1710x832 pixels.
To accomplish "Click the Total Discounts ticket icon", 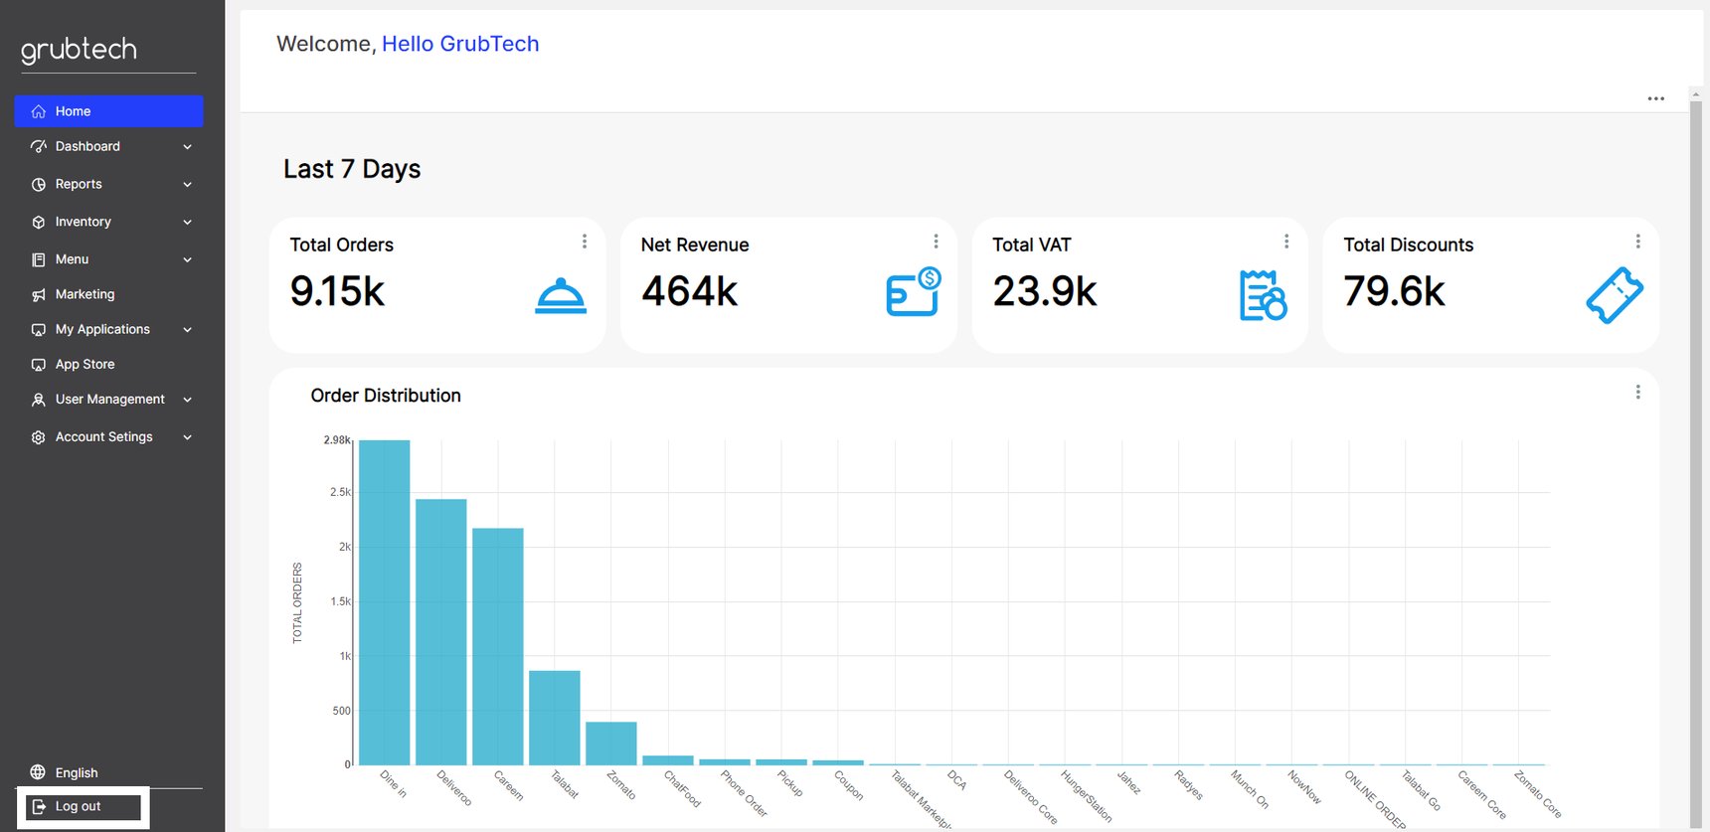I will click(1615, 295).
